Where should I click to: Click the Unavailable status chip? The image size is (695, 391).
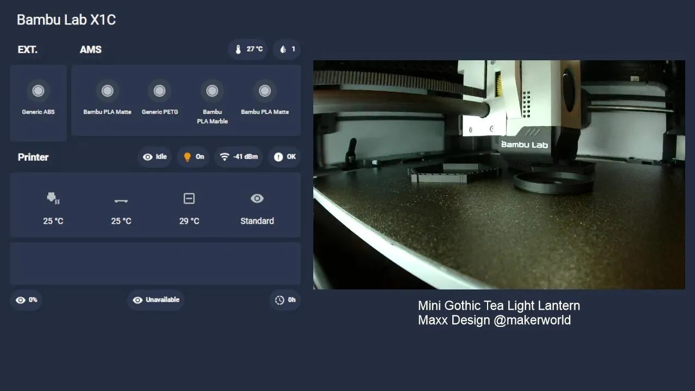click(x=156, y=300)
